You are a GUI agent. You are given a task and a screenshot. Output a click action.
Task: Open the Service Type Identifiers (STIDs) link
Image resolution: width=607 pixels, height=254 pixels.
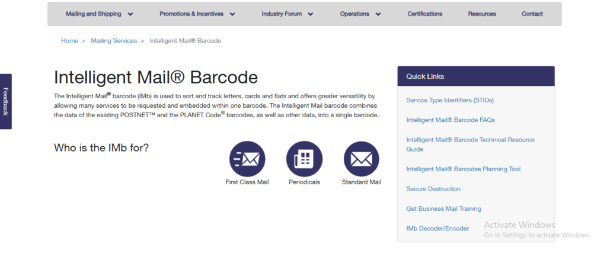pyautogui.click(x=450, y=100)
